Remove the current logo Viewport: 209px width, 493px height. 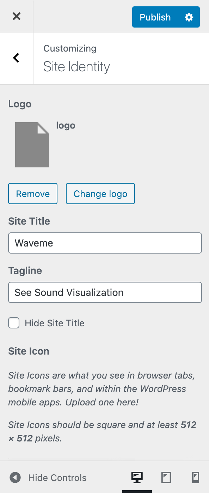pos(32,194)
